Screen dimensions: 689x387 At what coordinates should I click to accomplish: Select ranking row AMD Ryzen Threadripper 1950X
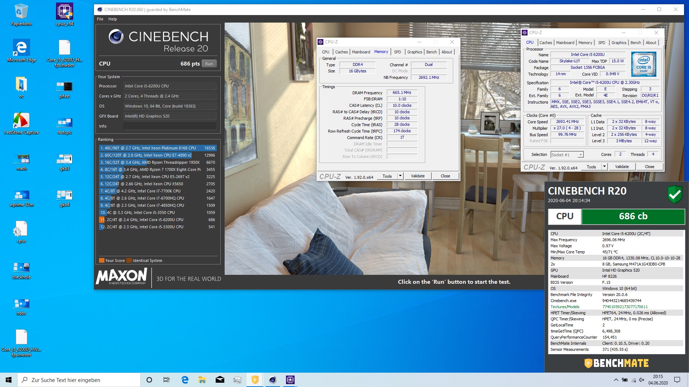click(158, 162)
